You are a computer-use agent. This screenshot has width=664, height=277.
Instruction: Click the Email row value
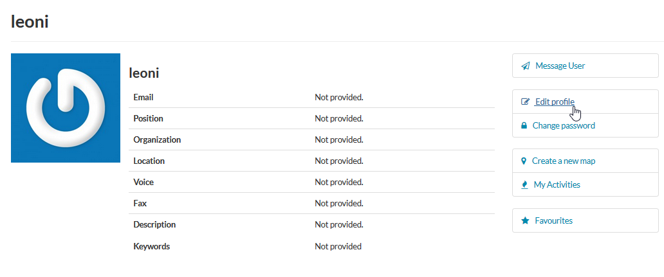coord(339,97)
